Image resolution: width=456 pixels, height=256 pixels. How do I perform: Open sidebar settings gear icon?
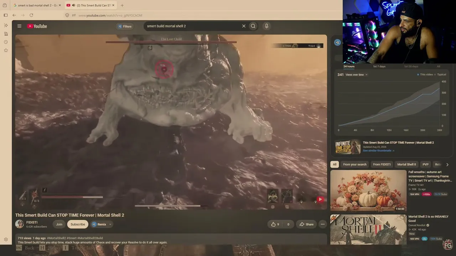pyautogui.click(x=6, y=240)
